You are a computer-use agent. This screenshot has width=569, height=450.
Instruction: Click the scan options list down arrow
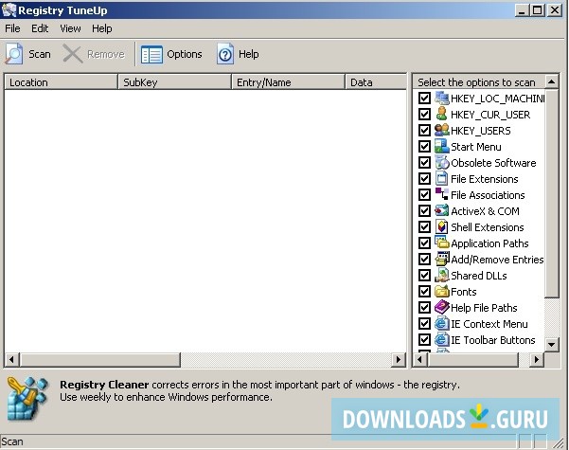(552, 344)
